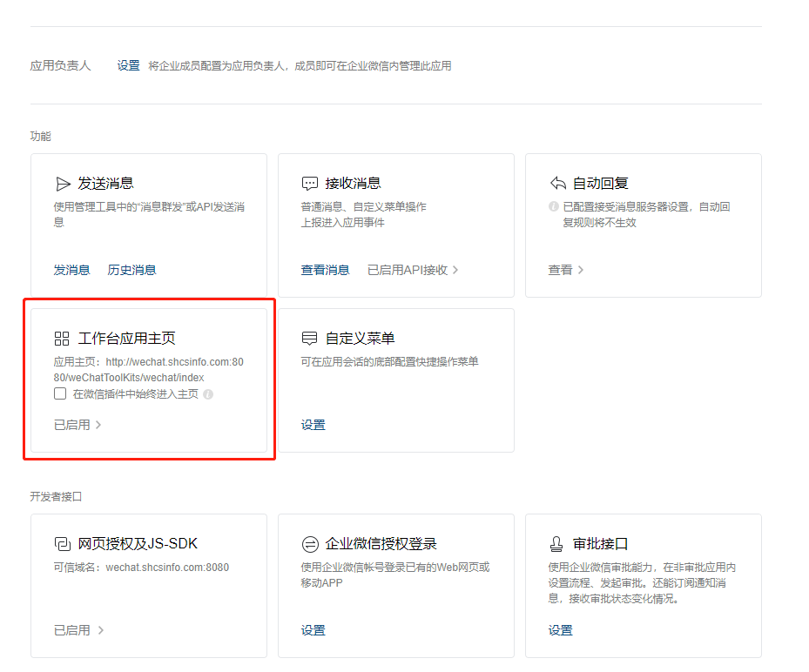The image size is (809, 672).
Task: Click the 设置 link for 应用负责人
Action: click(129, 66)
